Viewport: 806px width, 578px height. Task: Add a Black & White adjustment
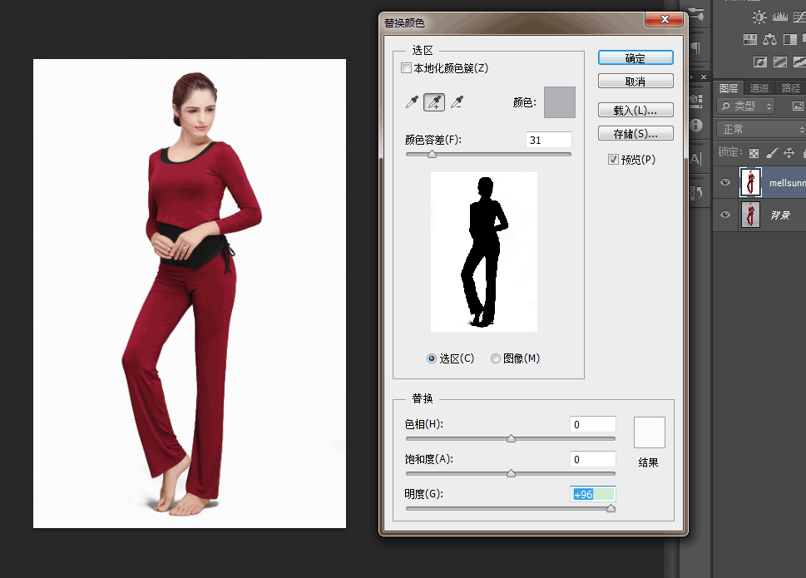pyautogui.click(x=789, y=39)
